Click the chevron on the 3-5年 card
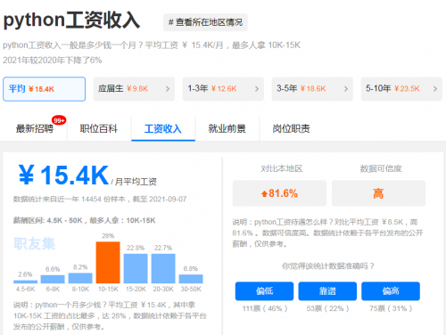This screenshot has width=446, height=335. point(346,89)
